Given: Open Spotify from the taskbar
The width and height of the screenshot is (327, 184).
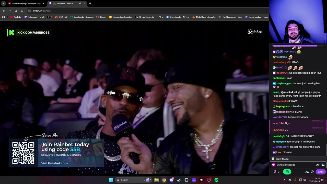Looking at the screenshot, I should 216,180.
